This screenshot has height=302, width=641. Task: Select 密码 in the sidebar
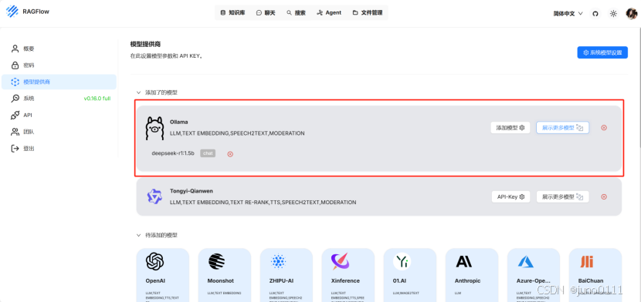(59, 65)
